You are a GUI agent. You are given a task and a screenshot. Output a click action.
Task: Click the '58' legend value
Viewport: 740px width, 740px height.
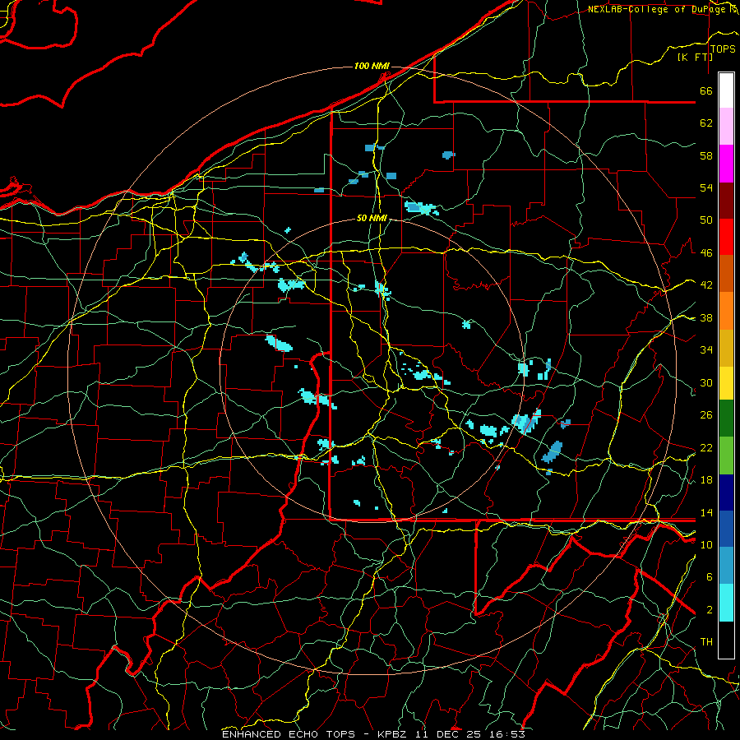click(706, 155)
